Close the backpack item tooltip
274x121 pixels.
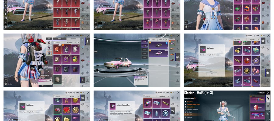[x=51, y=78]
